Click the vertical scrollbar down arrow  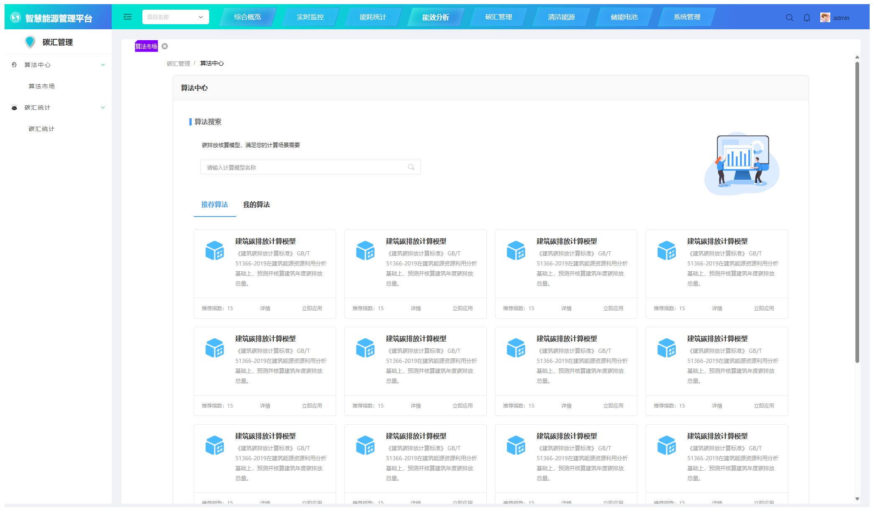(x=857, y=499)
